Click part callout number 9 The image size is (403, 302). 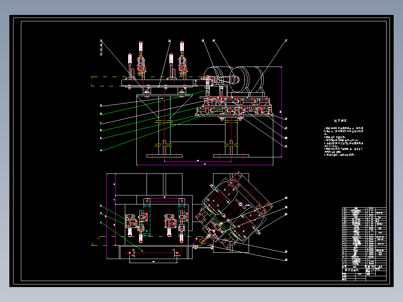[x=101, y=105]
